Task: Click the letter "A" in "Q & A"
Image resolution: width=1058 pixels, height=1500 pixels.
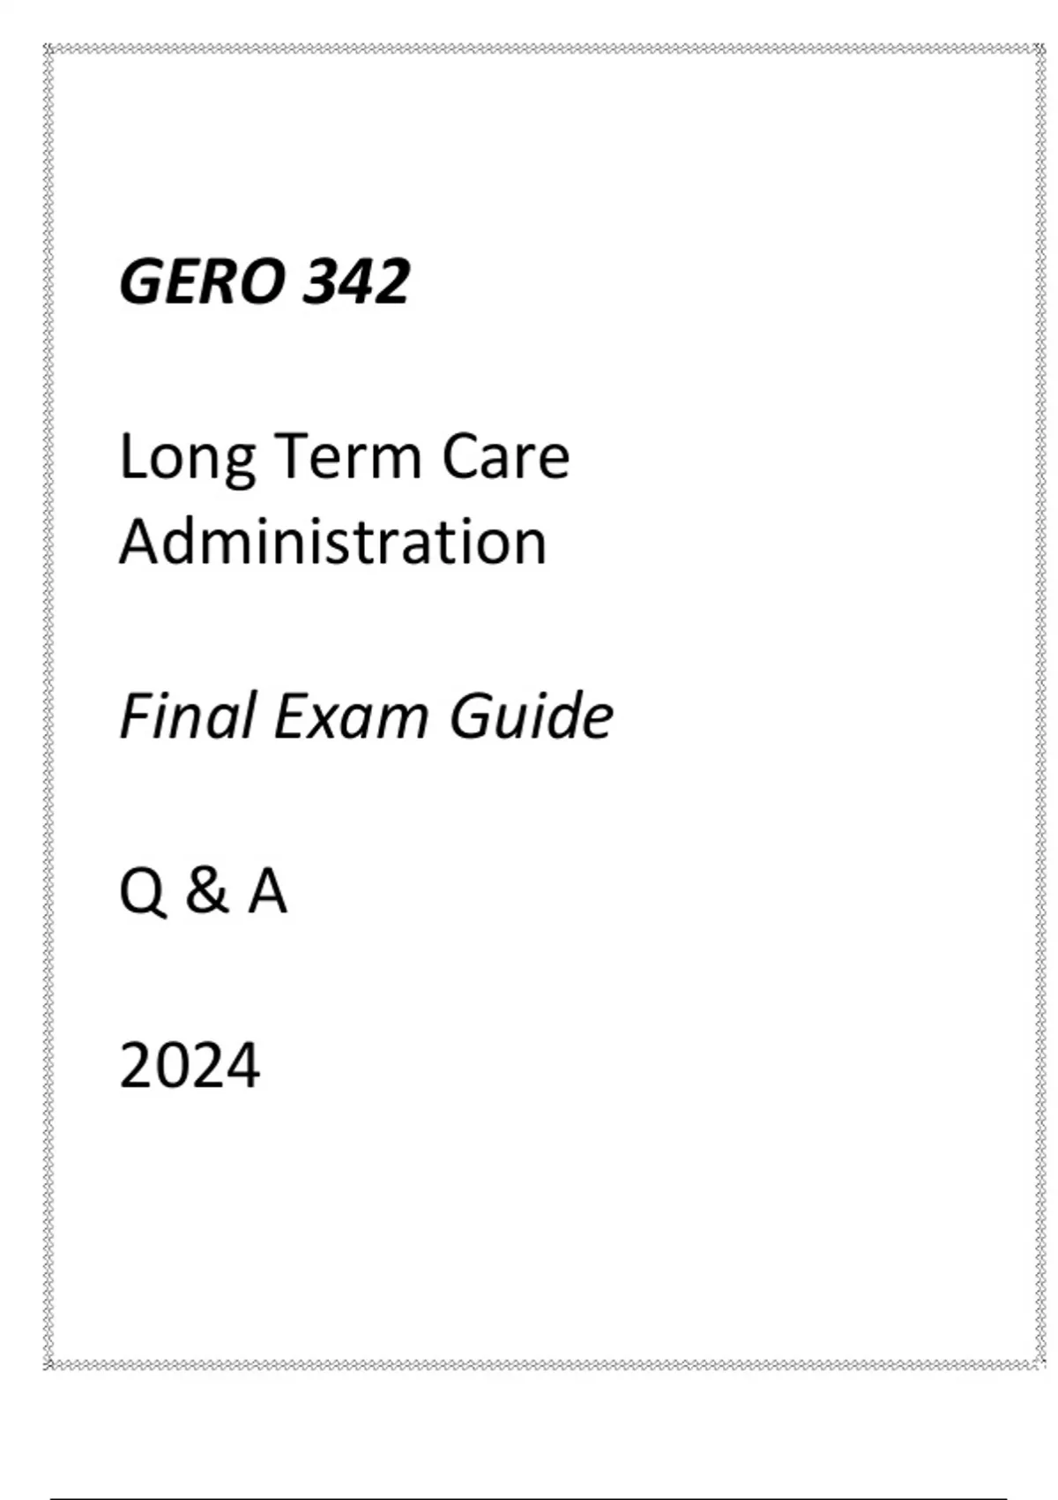Action: 267,891
